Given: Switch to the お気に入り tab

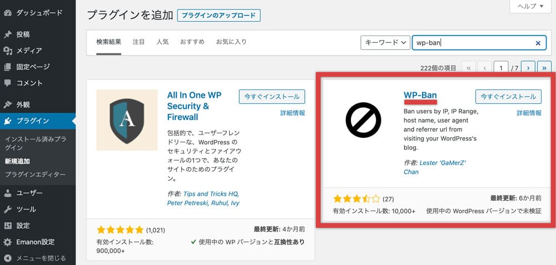Looking at the screenshot, I should [x=231, y=42].
